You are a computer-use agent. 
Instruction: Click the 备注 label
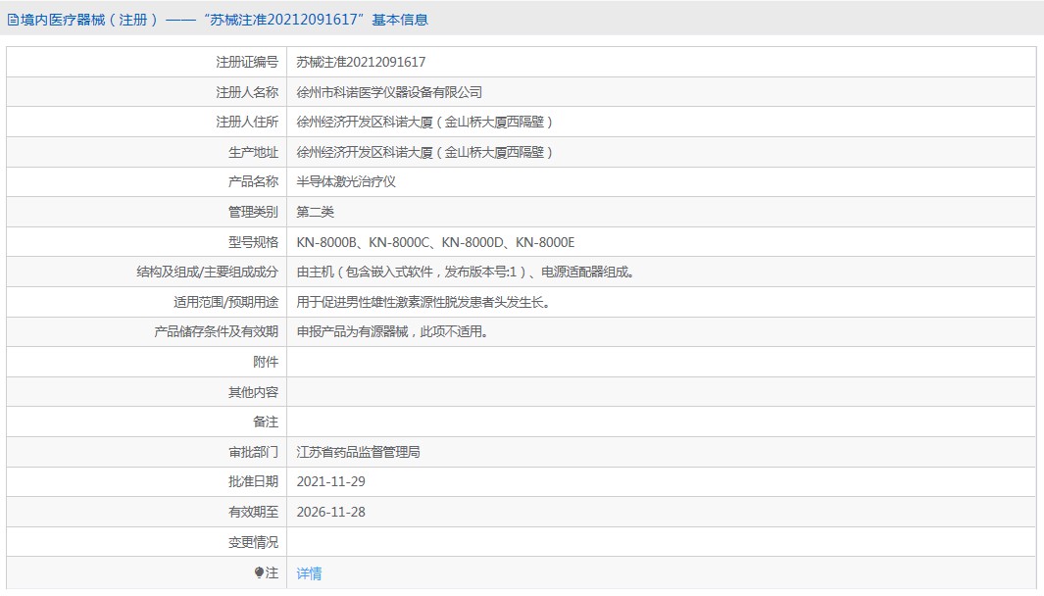(x=266, y=422)
